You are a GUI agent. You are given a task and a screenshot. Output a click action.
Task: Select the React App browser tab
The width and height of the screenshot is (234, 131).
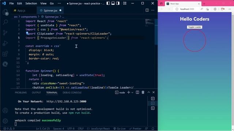point(183,4)
